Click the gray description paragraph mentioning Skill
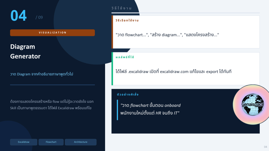The width and height of the screenshot is (269, 151). coord(52,104)
